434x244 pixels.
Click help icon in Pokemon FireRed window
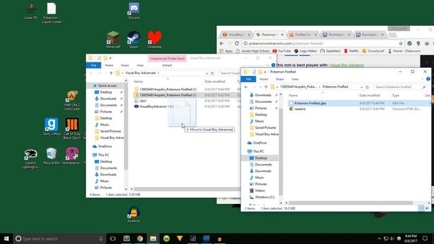point(428,79)
